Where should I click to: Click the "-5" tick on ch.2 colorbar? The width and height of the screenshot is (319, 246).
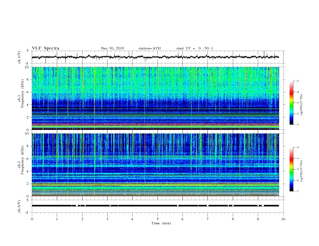click(297, 169)
